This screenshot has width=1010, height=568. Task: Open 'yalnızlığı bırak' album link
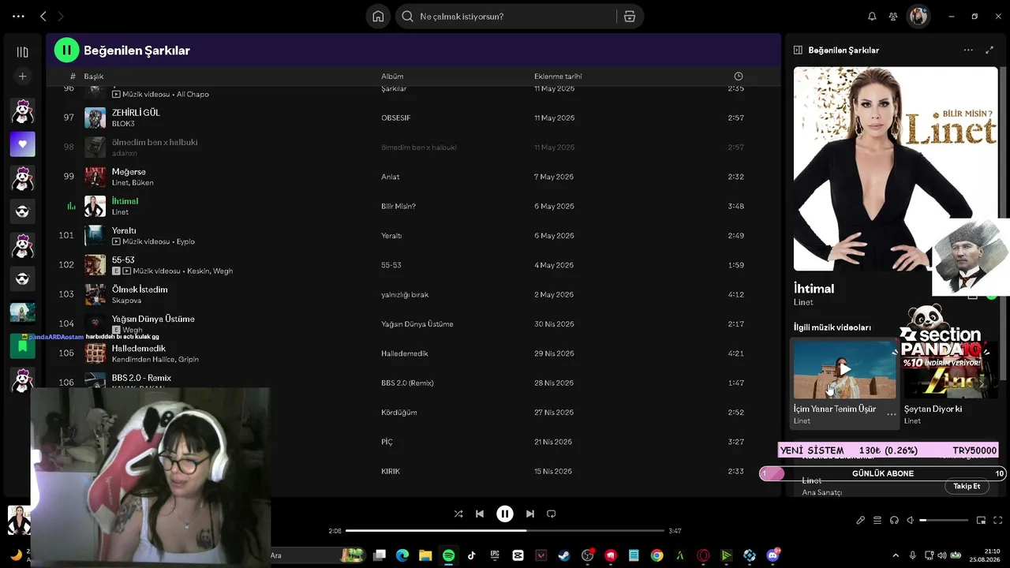405,294
